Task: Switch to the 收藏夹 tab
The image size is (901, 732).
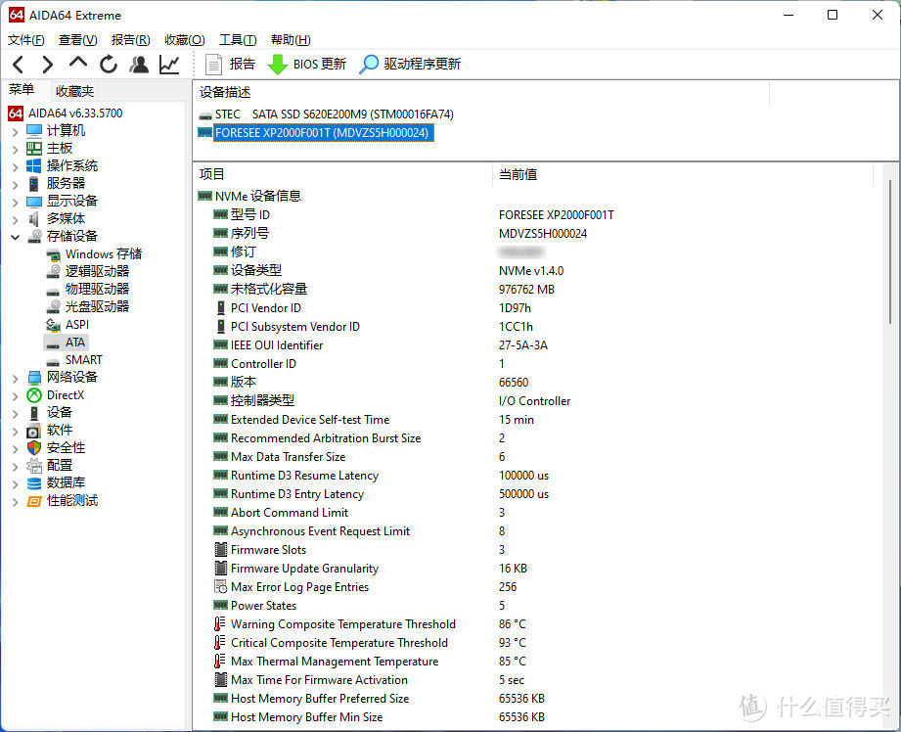Action: click(x=73, y=90)
